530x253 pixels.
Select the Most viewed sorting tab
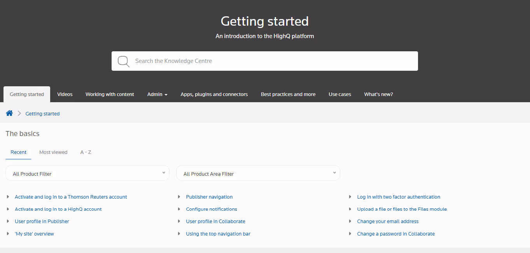coord(53,152)
